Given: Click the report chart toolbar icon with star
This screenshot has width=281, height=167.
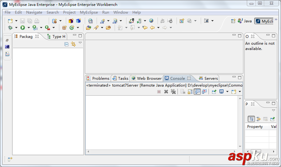Looking at the screenshot, I should click(x=182, y=21).
